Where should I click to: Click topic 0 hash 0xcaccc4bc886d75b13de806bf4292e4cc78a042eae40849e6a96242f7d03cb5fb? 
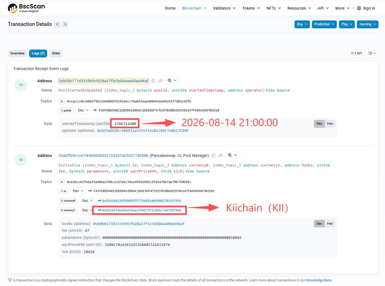[x=129, y=101]
